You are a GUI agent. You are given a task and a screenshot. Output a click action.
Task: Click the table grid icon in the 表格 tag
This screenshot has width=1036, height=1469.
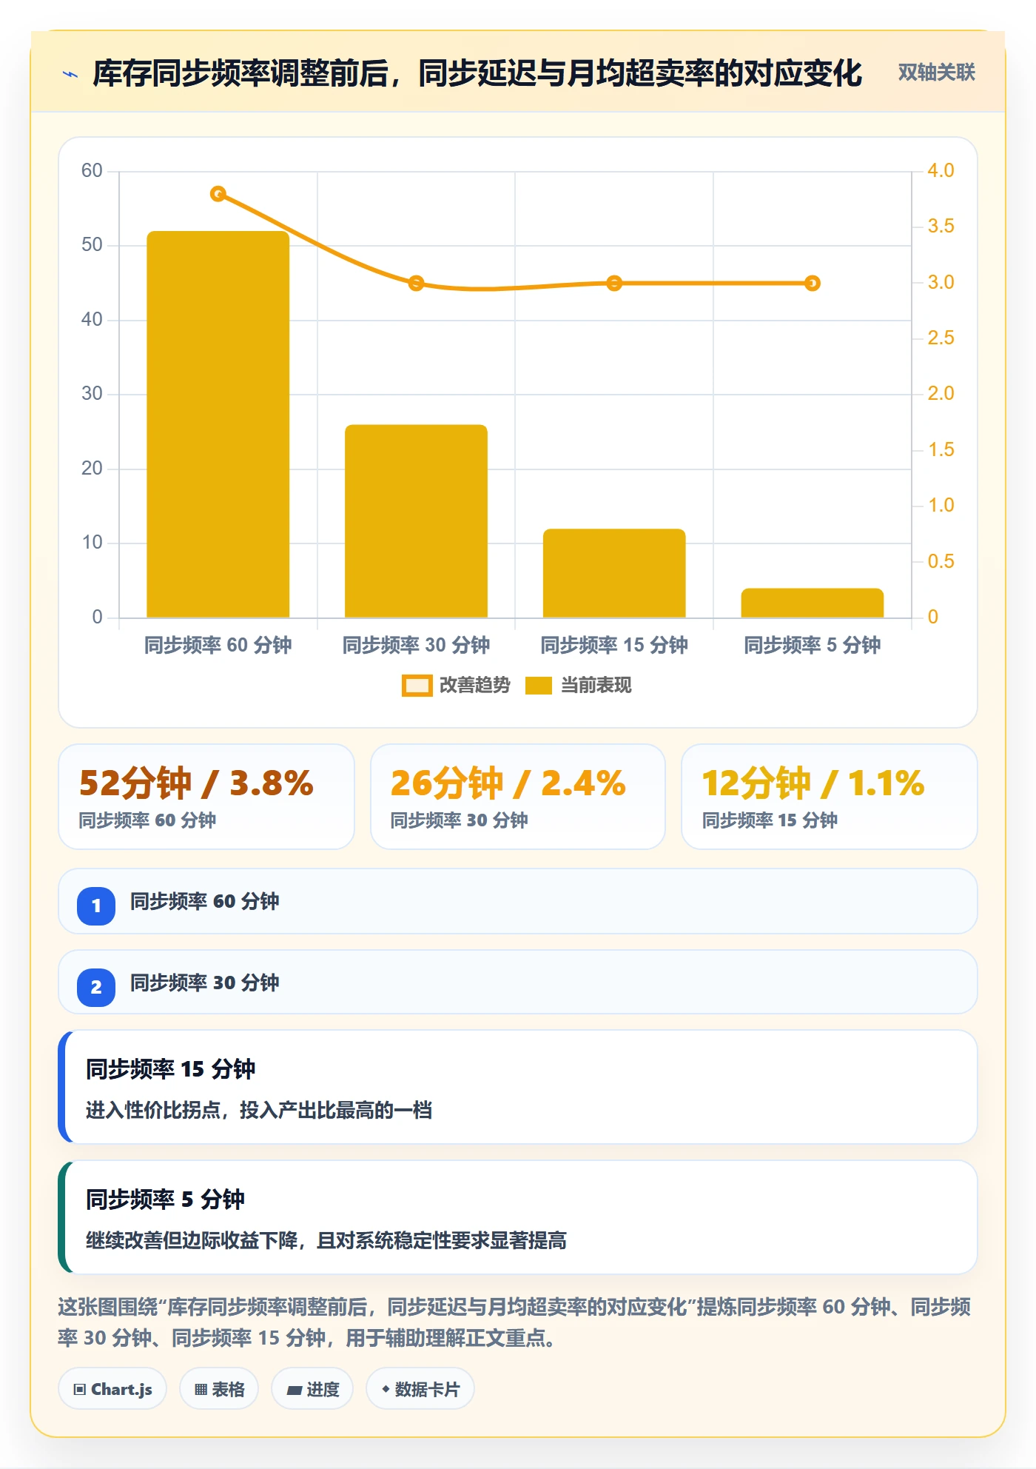201,1390
